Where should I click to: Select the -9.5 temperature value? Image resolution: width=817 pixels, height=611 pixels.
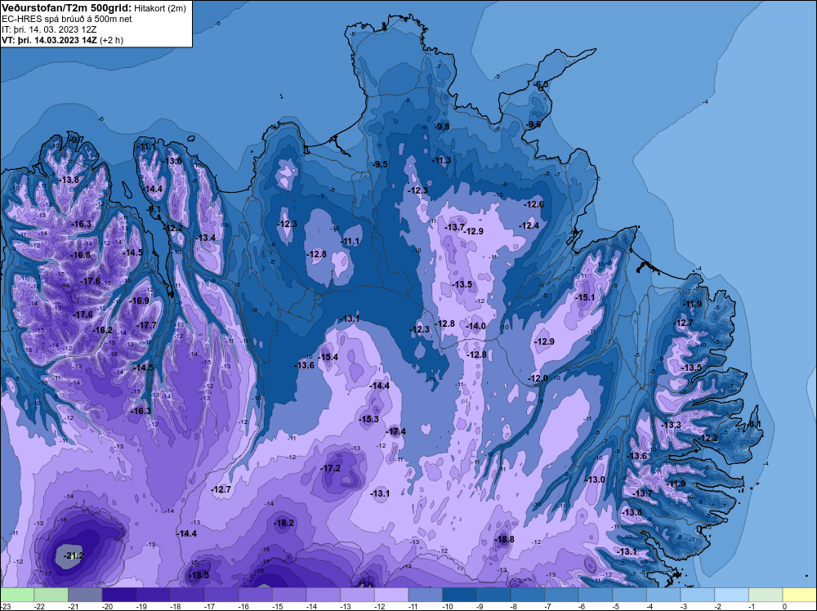pos(380,164)
